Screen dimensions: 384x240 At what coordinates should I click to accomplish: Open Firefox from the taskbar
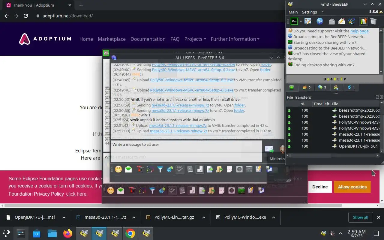coord(68,233)
